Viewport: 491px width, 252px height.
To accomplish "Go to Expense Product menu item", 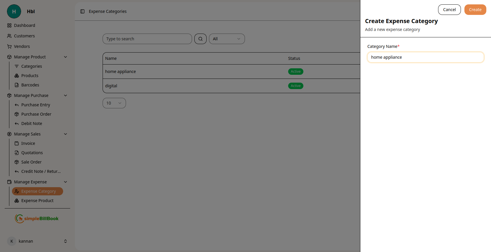I will click(x=37, y=201).
